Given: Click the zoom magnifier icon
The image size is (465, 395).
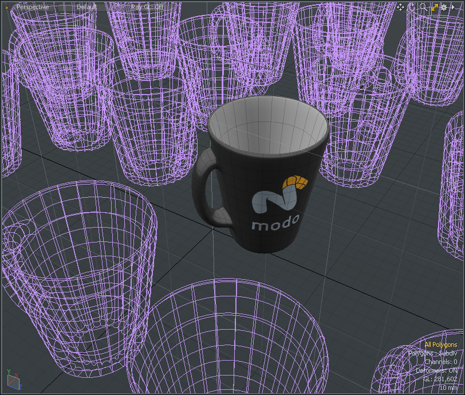Looking at the screenshot, I should pos(423,7).
